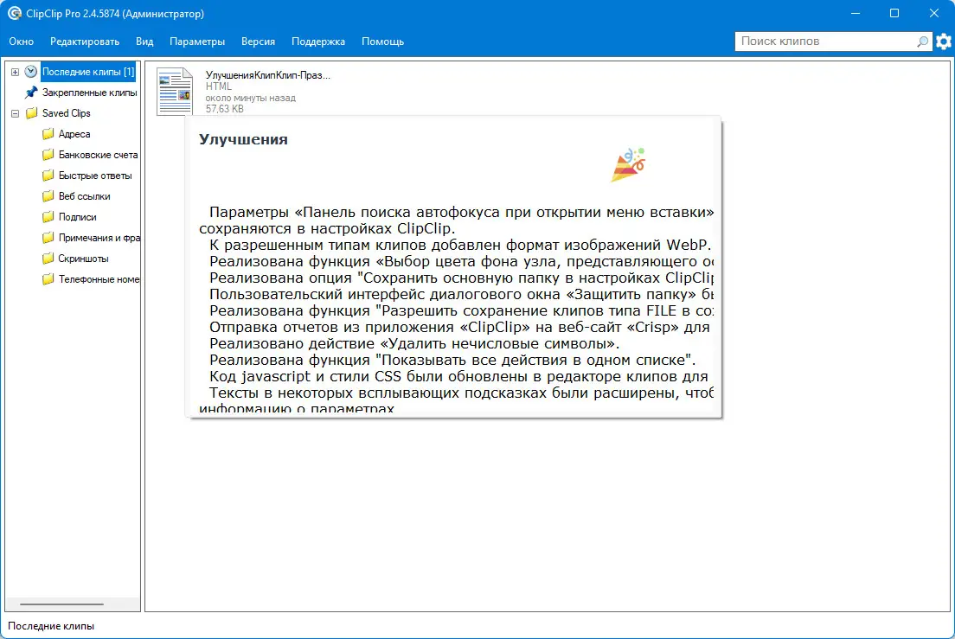955x639 pixels.
Task: Select the Банковские счета folder label
Action: pyautogui.click(x=98, y=155)
